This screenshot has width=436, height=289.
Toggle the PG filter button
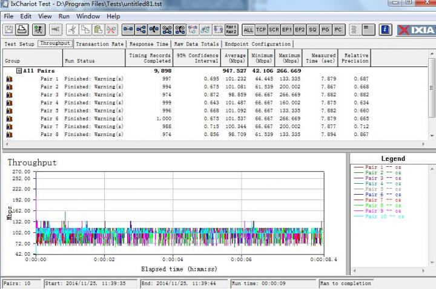[x=325, y=30]
